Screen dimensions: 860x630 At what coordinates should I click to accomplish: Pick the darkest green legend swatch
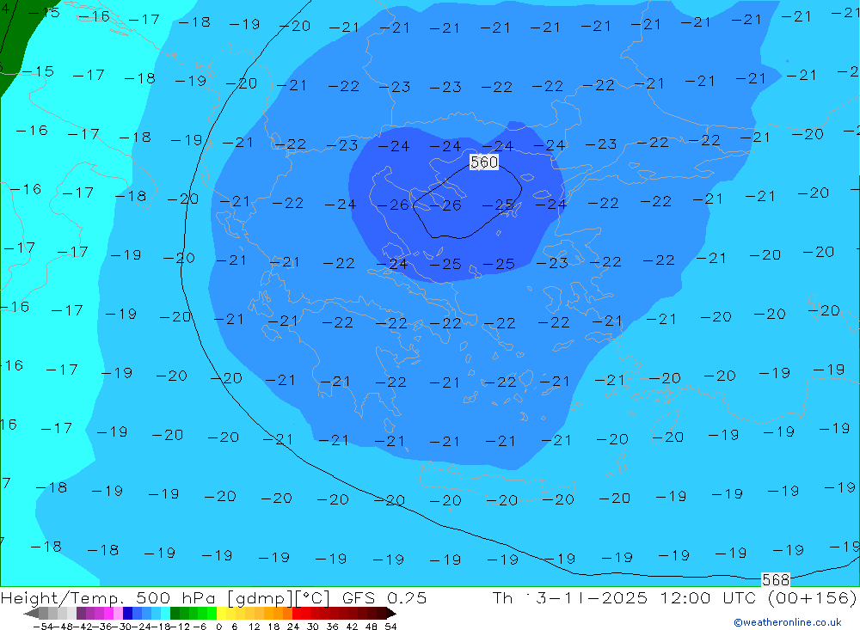175,614
